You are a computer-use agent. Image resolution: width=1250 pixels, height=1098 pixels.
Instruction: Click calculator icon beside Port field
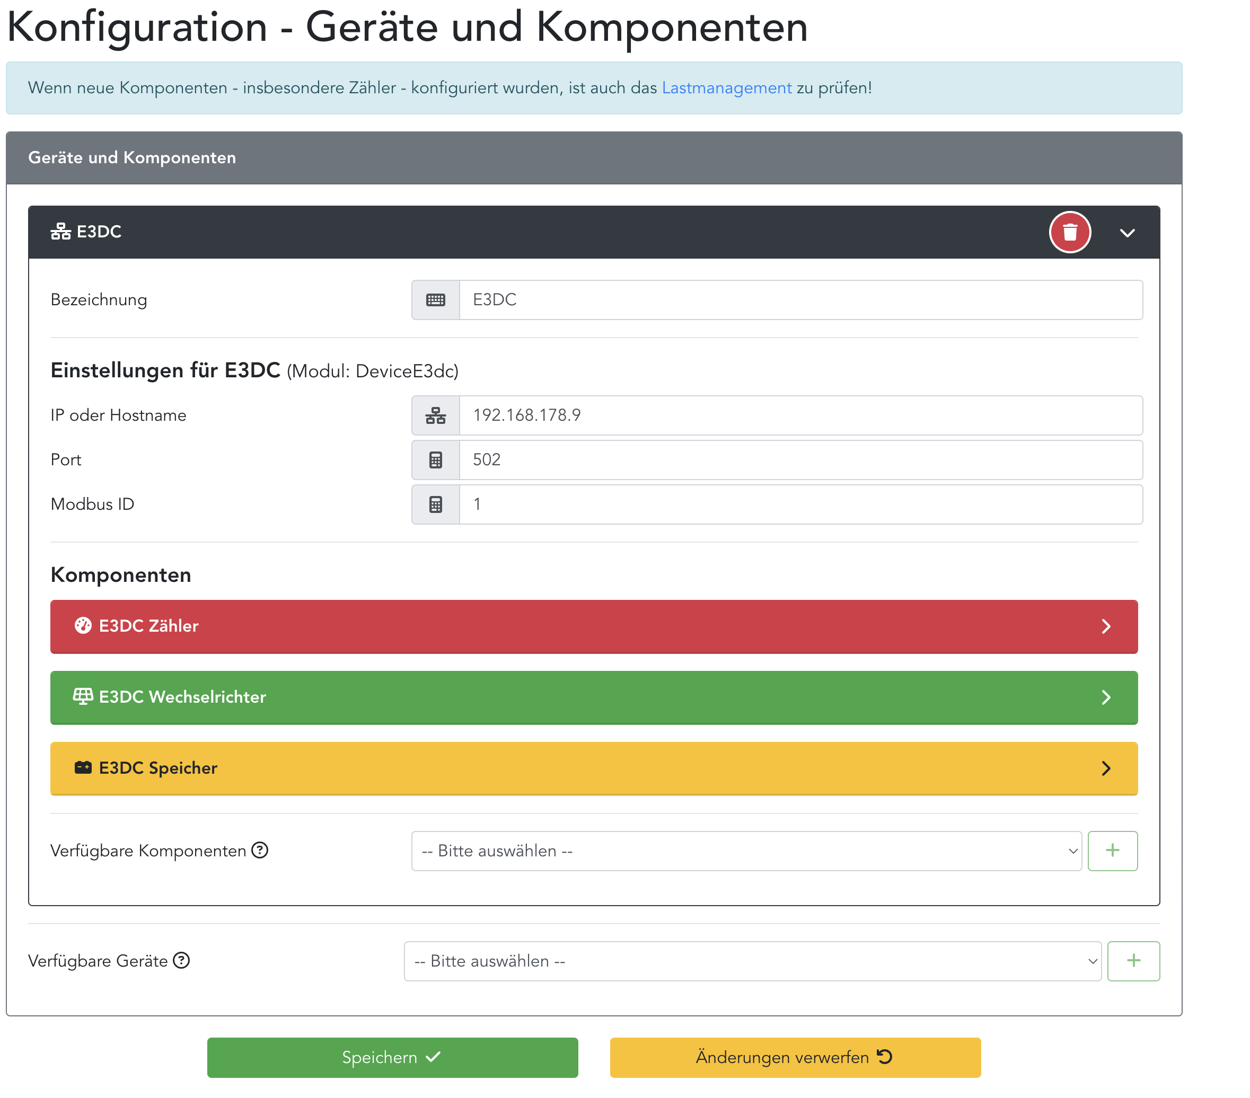[x=435, y=460]
